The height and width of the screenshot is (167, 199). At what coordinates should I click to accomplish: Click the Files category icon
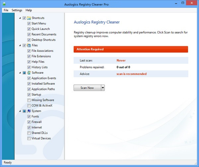pyautogui.click(x=29, y=45)
